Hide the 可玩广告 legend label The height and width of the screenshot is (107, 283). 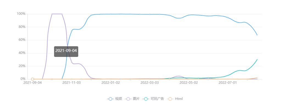[x=157, y=99]
